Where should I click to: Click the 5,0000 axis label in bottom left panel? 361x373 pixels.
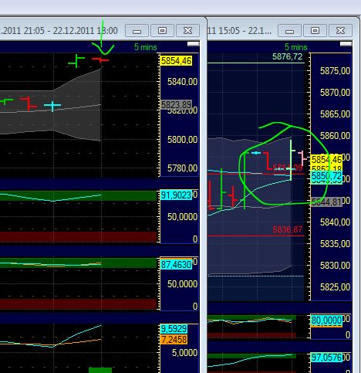(x=184, y=353)
